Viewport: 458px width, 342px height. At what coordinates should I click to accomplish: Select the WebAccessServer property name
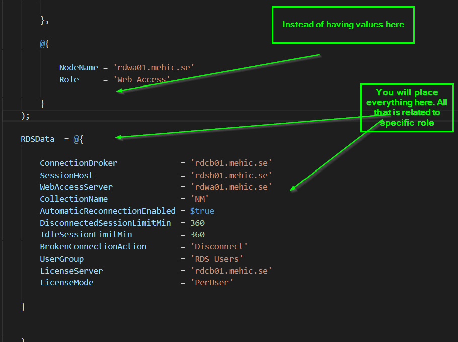76,187
